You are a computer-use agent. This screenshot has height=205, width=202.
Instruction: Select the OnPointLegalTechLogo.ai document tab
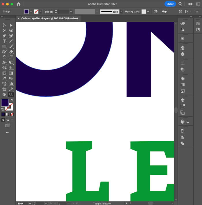(x=49, y=18)
